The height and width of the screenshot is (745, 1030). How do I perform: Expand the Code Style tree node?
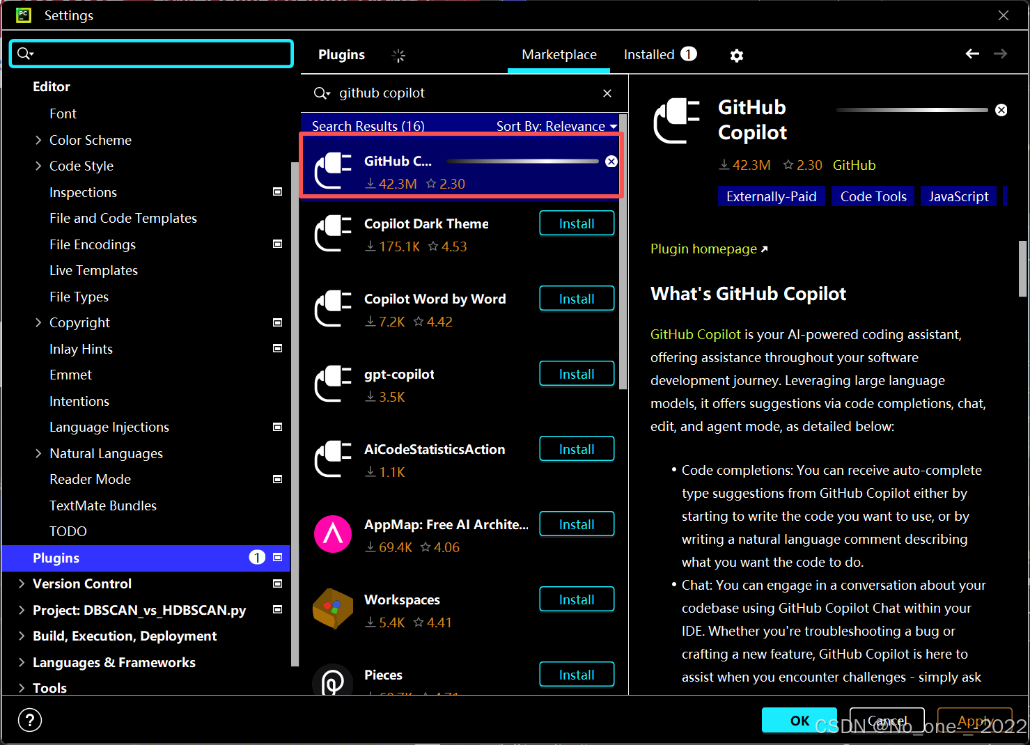coord(38,166)
